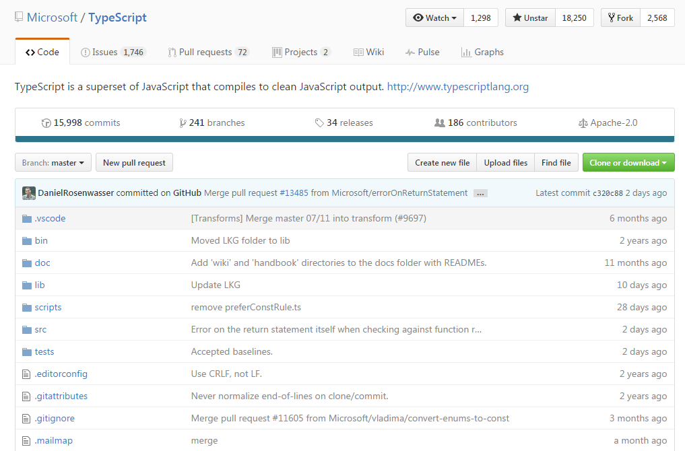The width and height of the screenshot is (685, 451).
Task: Click 'Moved LKG folder to lib' message
Action: coord(240,240)
